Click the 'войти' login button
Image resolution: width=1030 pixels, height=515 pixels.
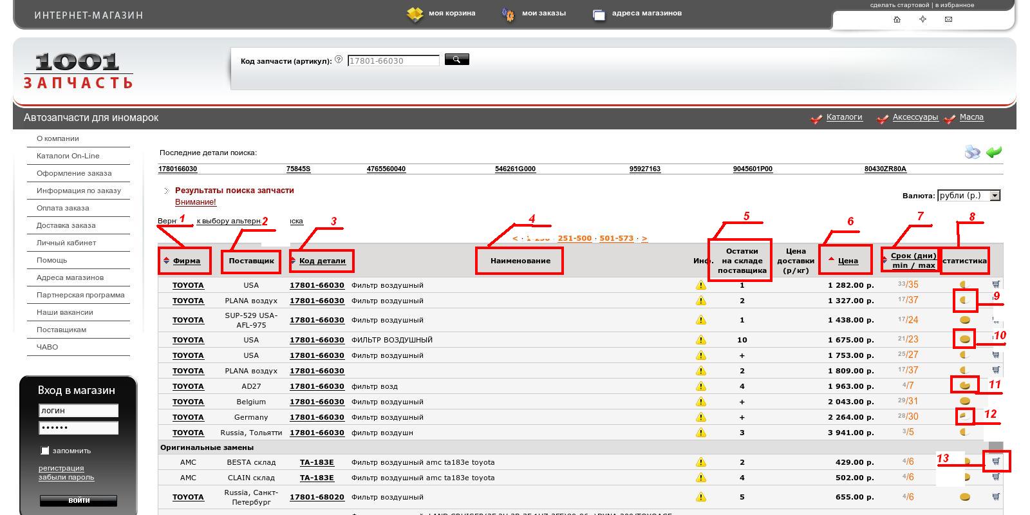[x=79, y=500]
